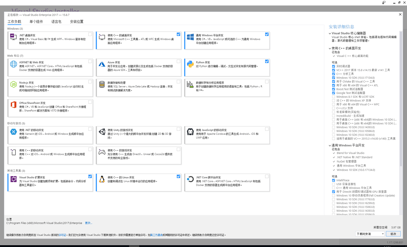Check the USB 设备连接性 option
This screenshot has height=247, width=407.
tap(334, 184)
